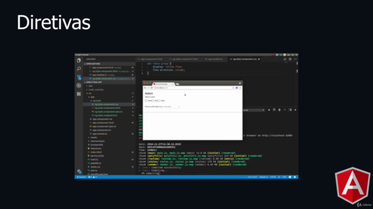Kill terminal with the trash icon
The height and width of the screenshot is (209, 373).
point(279,110)
